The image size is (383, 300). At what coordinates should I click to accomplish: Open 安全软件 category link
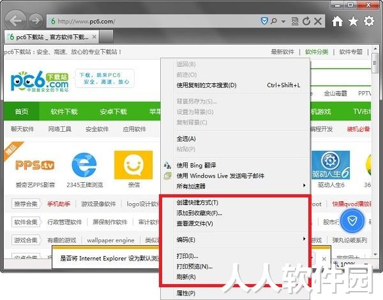97,129
